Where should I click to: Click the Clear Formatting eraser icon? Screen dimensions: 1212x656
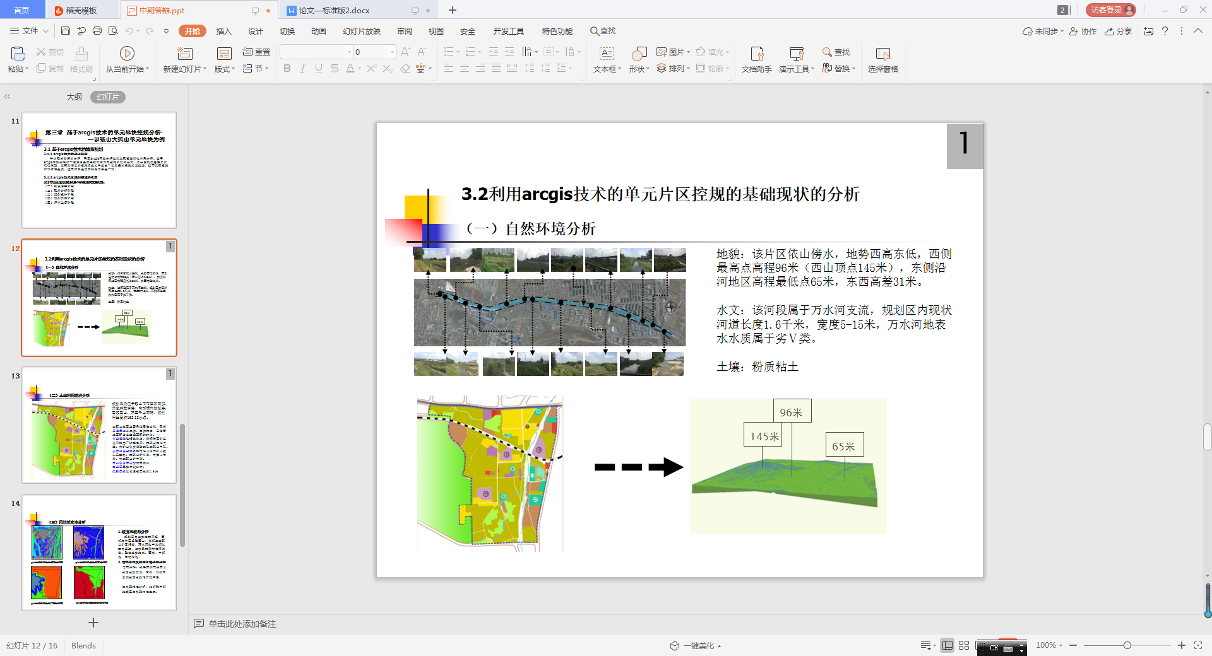tap(405, 68)
